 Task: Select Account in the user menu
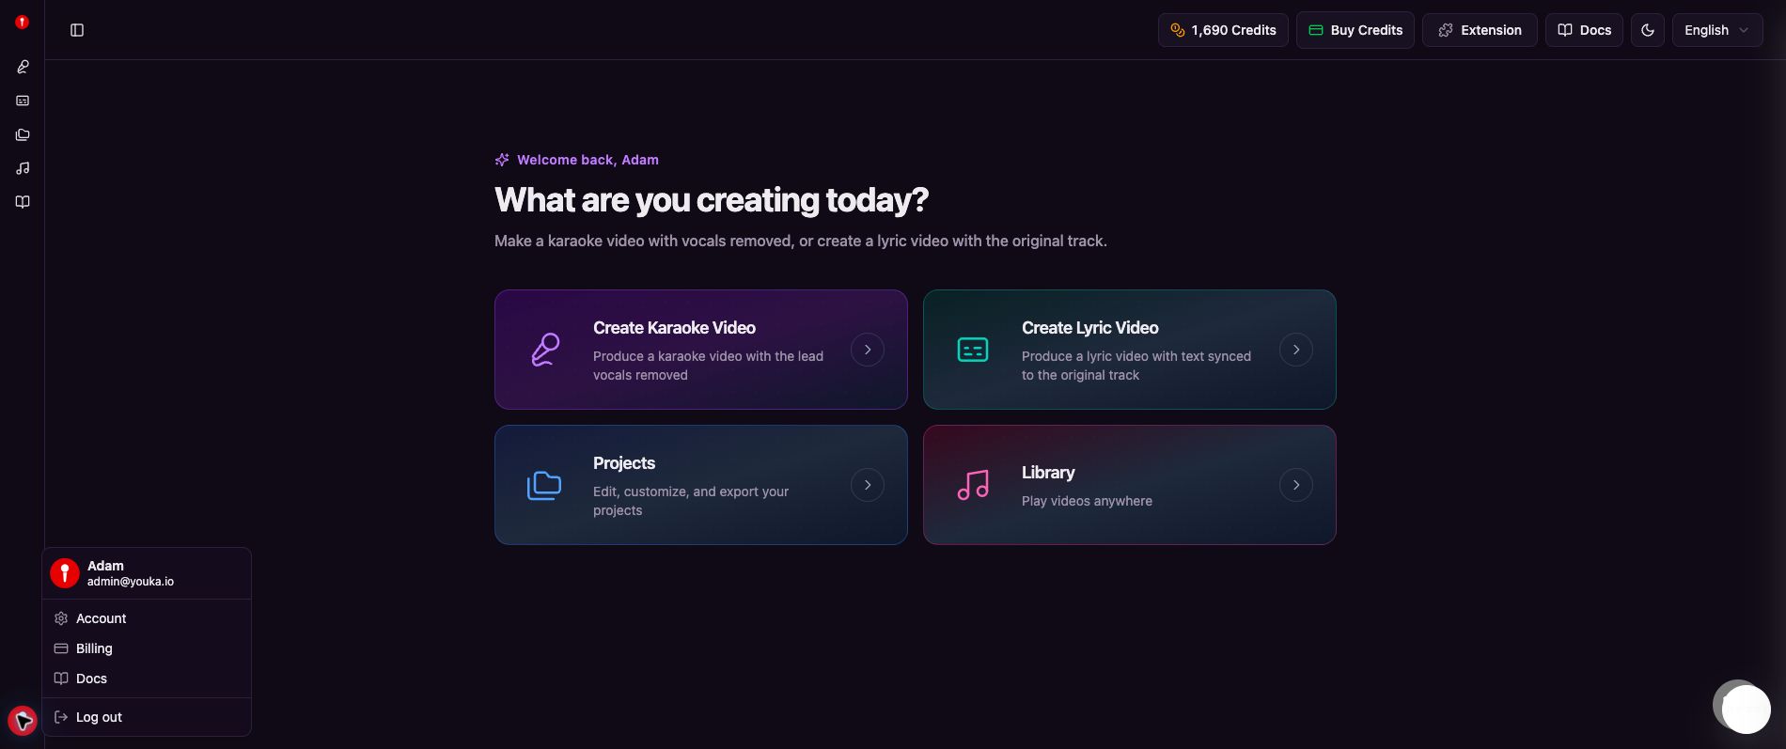coord(147,618)
